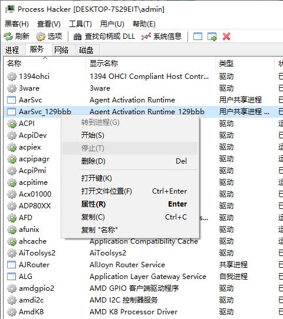The width and height of the screenshot is (283, 319).
Task: Select "AiToolsys2" display name cell
Action: [x=108, y=253]
